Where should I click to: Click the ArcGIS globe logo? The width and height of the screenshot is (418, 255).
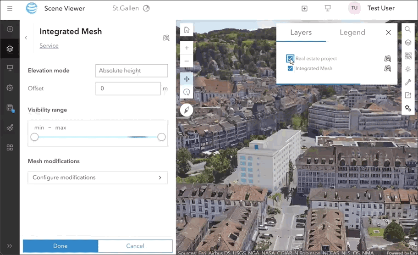point(32,8)
